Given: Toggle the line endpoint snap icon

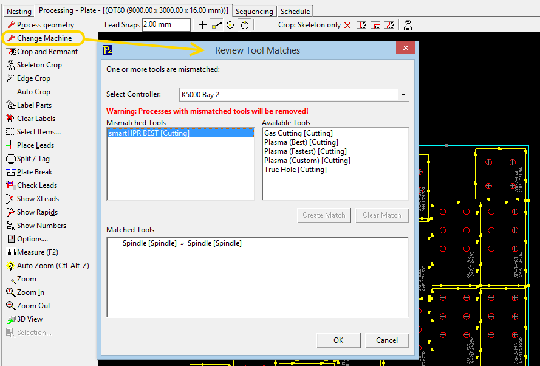Looking at the screenshot, I should 216,25.
